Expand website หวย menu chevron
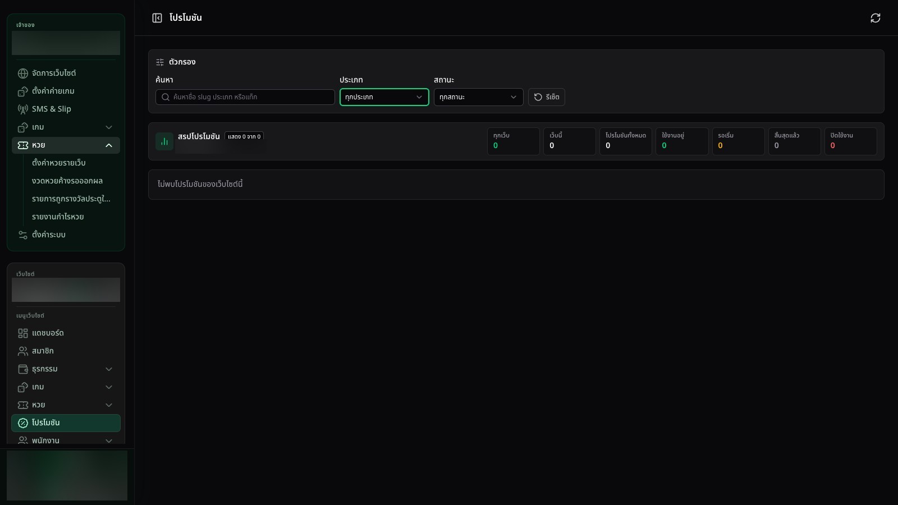This screenshot has width=898, height=505. pos(109,405)
